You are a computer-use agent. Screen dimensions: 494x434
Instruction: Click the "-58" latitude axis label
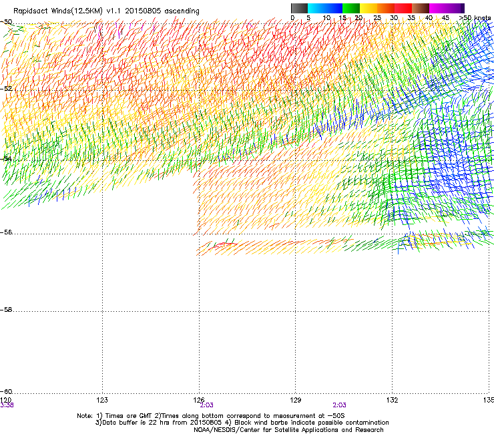[x=6, y=310]
